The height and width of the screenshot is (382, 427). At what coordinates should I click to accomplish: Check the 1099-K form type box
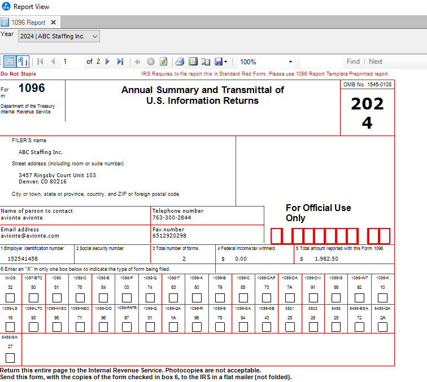(x=382, y=298)
